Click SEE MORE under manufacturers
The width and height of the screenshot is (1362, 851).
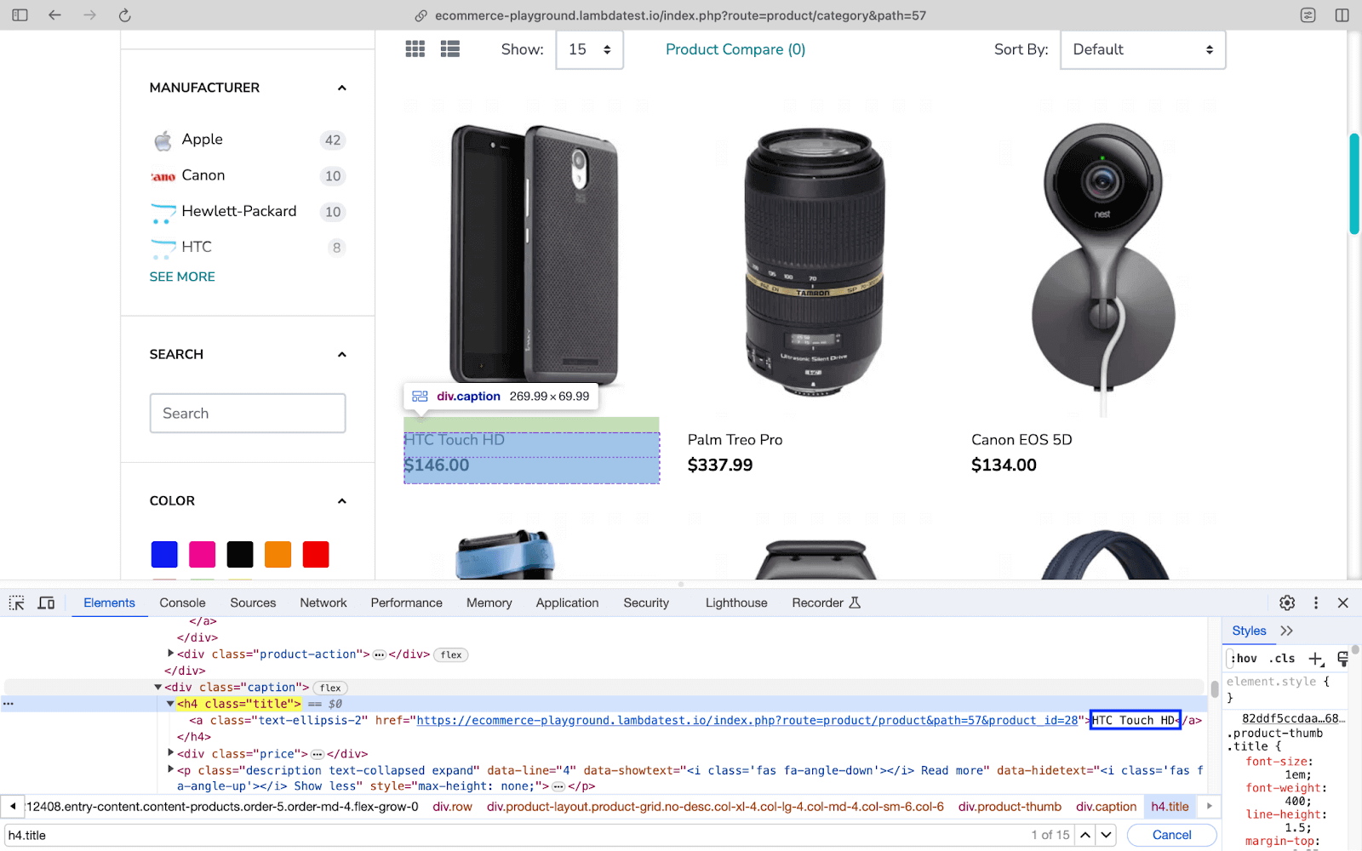point(182,277)
